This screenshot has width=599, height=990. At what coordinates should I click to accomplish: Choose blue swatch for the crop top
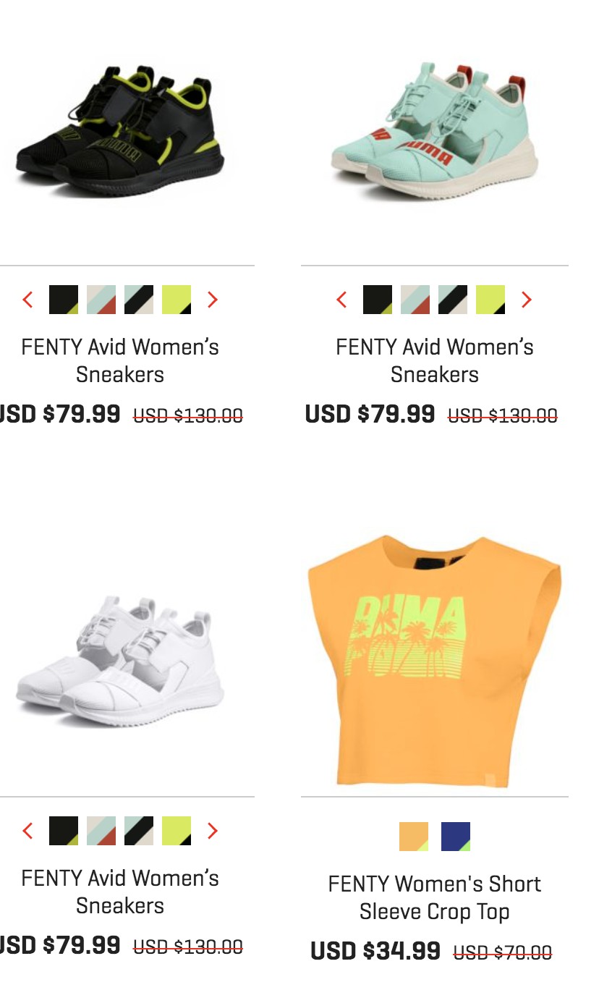click(456, 837)
